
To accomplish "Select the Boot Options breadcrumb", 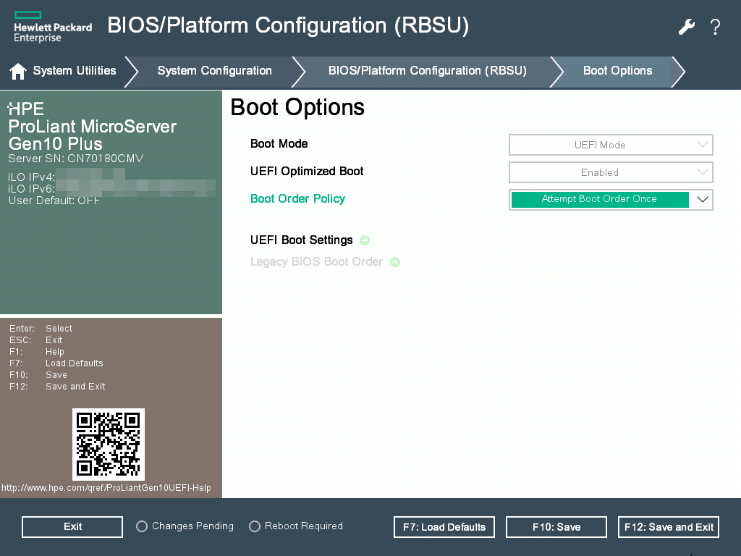I will (x=617, y=71).
